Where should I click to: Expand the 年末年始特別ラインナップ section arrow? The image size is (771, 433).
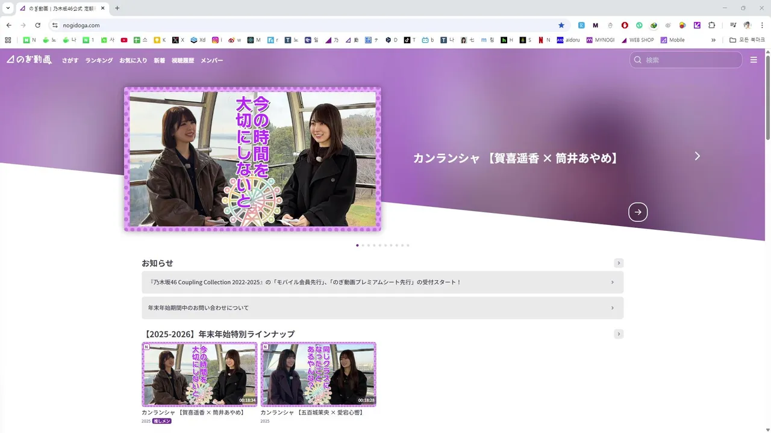tap(619, 334)
